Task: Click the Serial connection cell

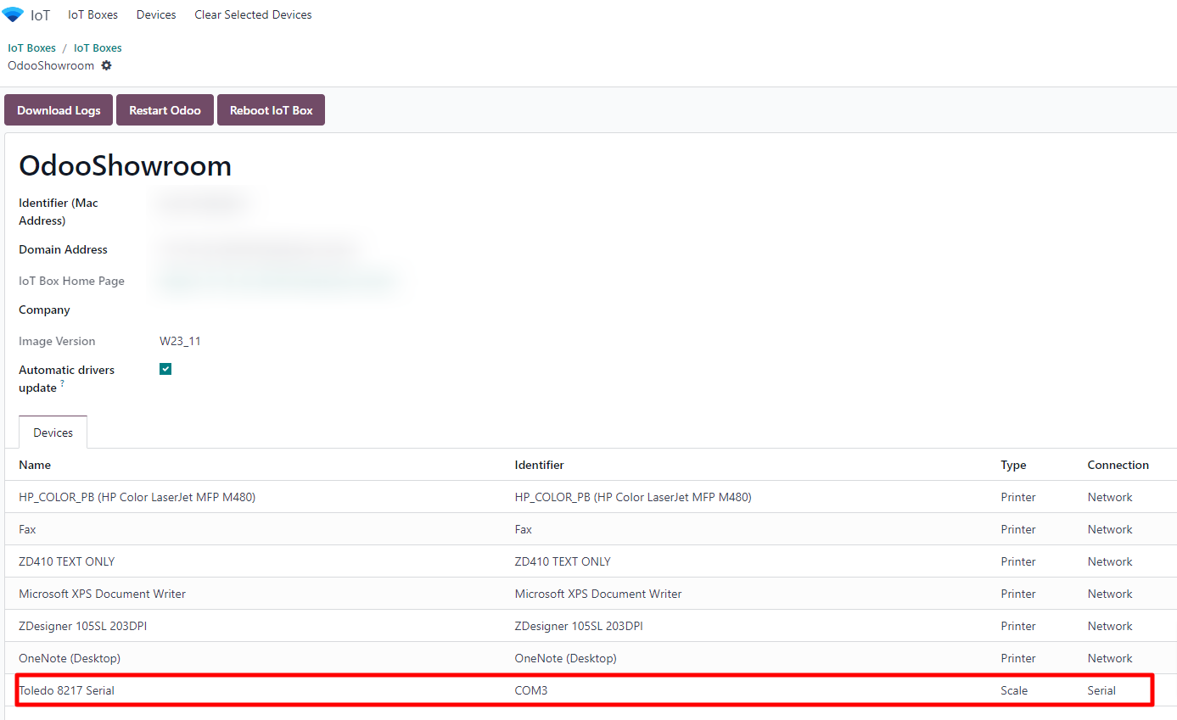Action: click(1101, 690)
